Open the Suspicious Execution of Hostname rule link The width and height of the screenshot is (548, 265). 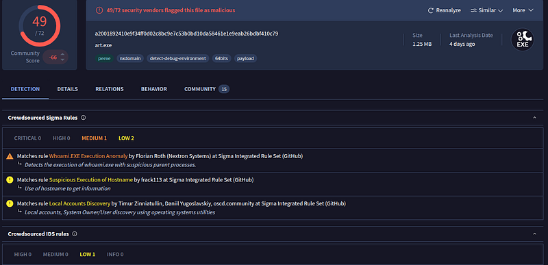91,180
